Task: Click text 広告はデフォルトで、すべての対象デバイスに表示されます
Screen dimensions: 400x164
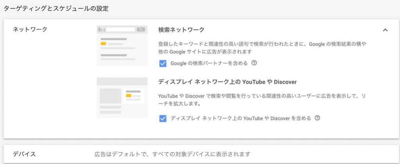Action: click(173, 154)
